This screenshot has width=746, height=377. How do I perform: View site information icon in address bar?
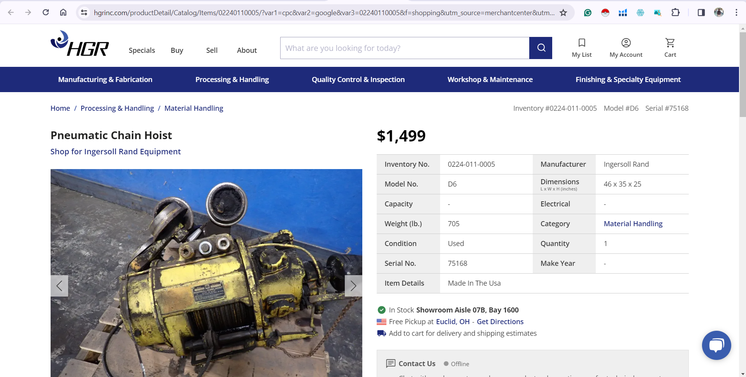coord(84,12)
